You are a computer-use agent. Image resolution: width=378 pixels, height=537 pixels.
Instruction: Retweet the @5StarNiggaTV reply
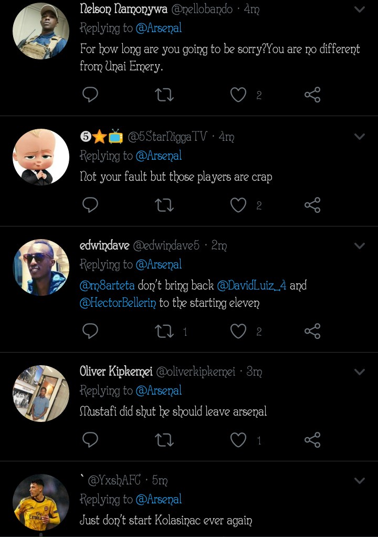(164, 205)
